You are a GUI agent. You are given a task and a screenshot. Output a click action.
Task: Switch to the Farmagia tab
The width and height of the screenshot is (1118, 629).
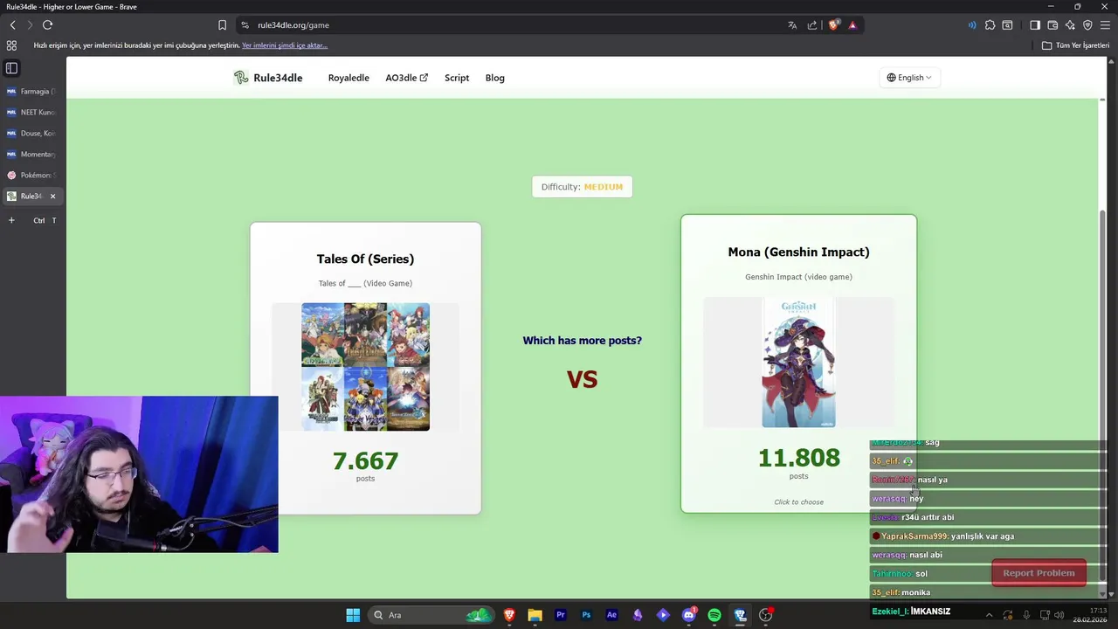pos(31,91)
